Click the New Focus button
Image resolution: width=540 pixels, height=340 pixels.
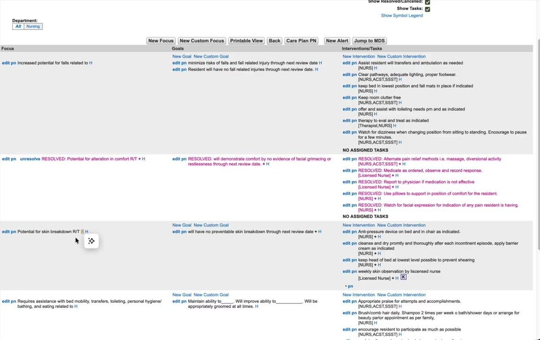(x=161, y=41)
